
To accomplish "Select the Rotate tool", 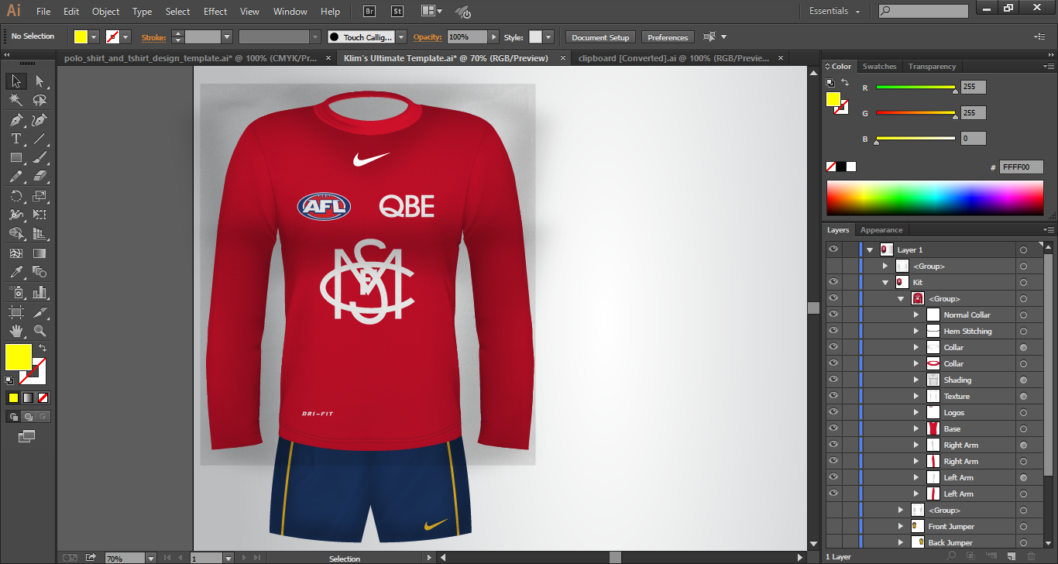I will click(x=15, y=196).
